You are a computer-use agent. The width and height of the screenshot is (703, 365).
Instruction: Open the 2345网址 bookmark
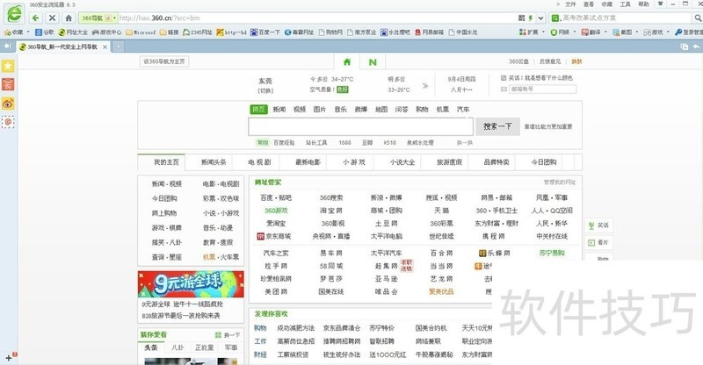pyautogui.click(x=198, y=32)
